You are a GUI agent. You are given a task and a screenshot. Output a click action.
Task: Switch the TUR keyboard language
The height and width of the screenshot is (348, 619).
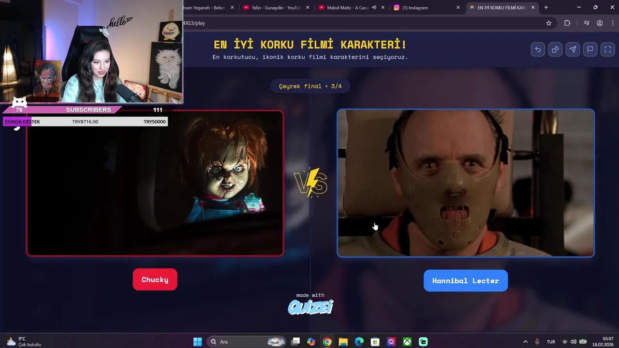(551, 342)
